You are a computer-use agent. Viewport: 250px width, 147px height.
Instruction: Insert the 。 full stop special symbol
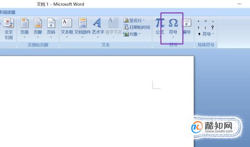[x=206, y=21]
